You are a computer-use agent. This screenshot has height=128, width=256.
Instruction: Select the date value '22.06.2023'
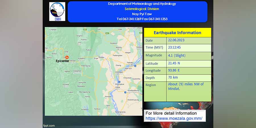pos(176,40)
